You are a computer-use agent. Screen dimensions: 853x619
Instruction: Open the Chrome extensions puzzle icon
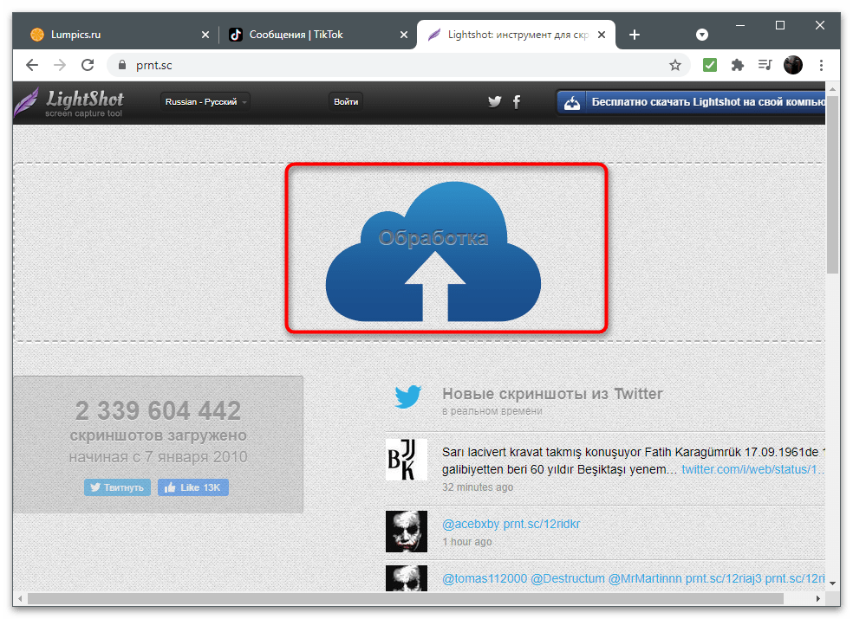pos(738,65)
